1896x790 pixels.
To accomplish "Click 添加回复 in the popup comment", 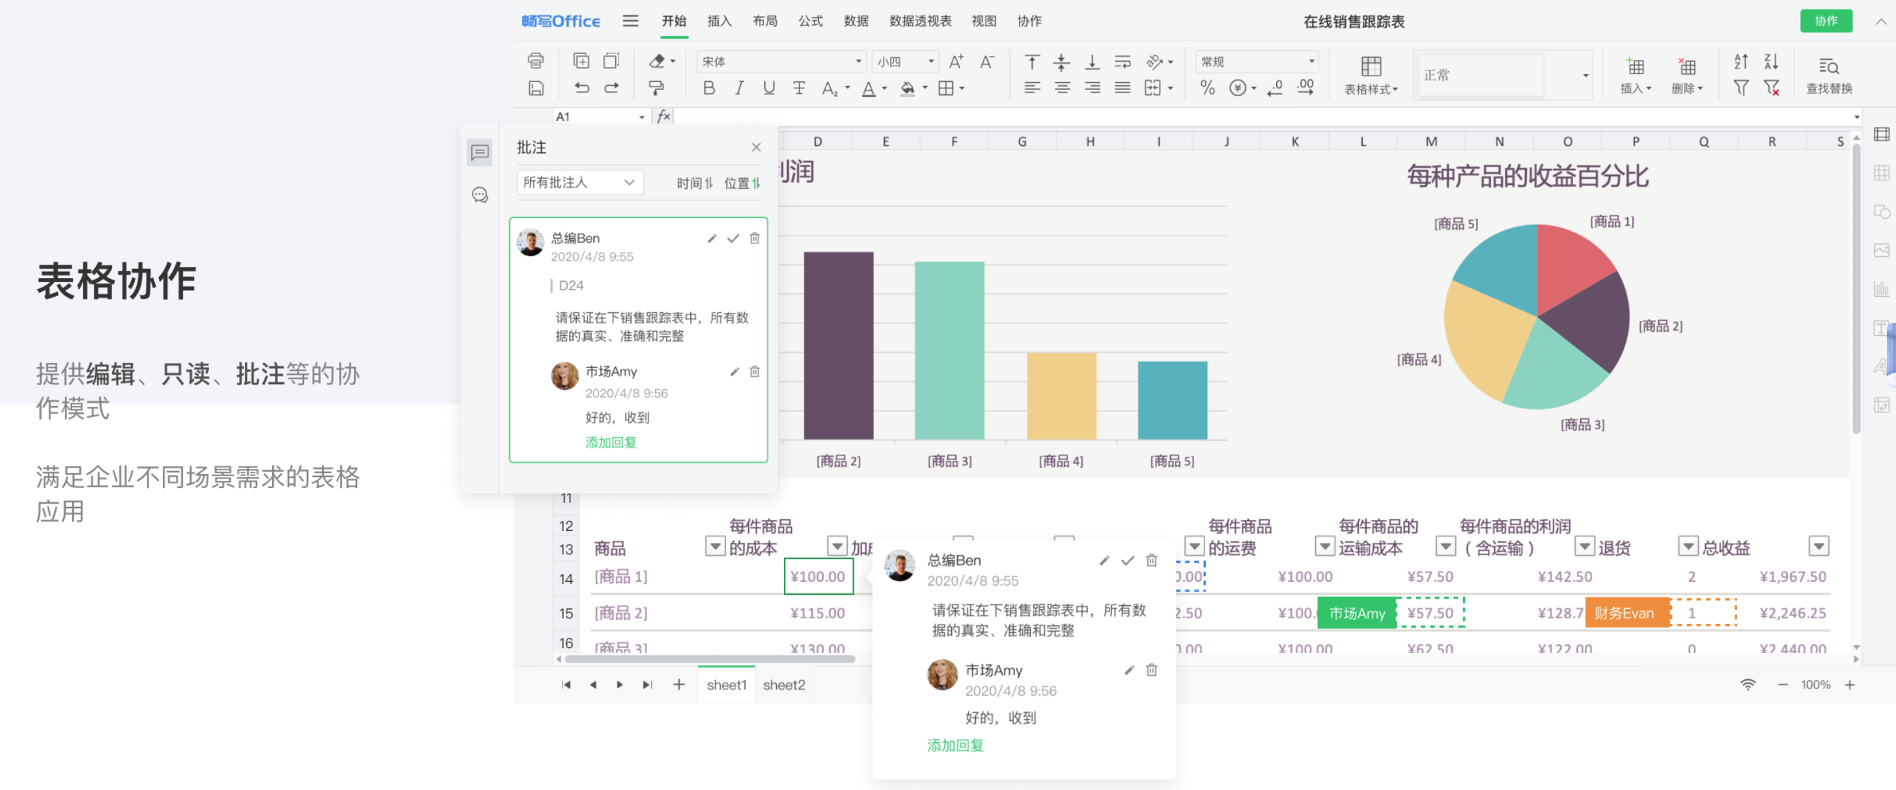I will 955,745.
